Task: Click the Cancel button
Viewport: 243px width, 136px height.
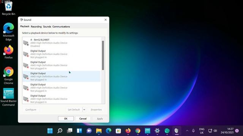Action: pos(83,119)
